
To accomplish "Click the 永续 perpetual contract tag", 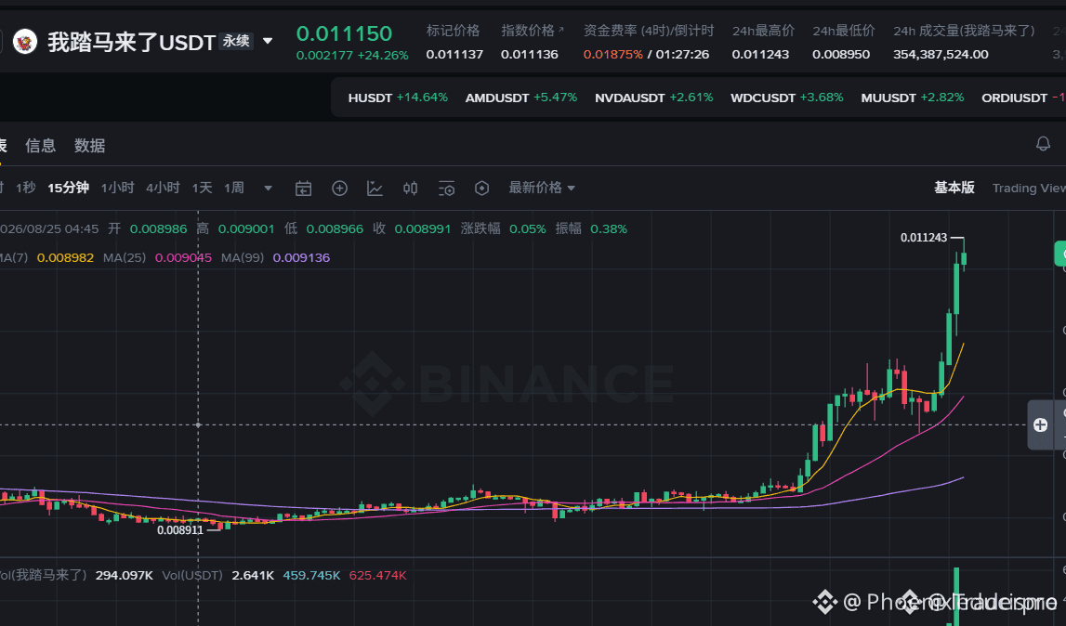I will click(236, 42).
